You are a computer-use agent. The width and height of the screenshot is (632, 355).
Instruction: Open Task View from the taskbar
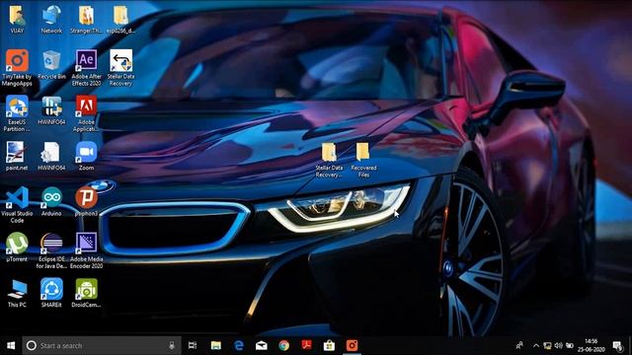(193, 345)
